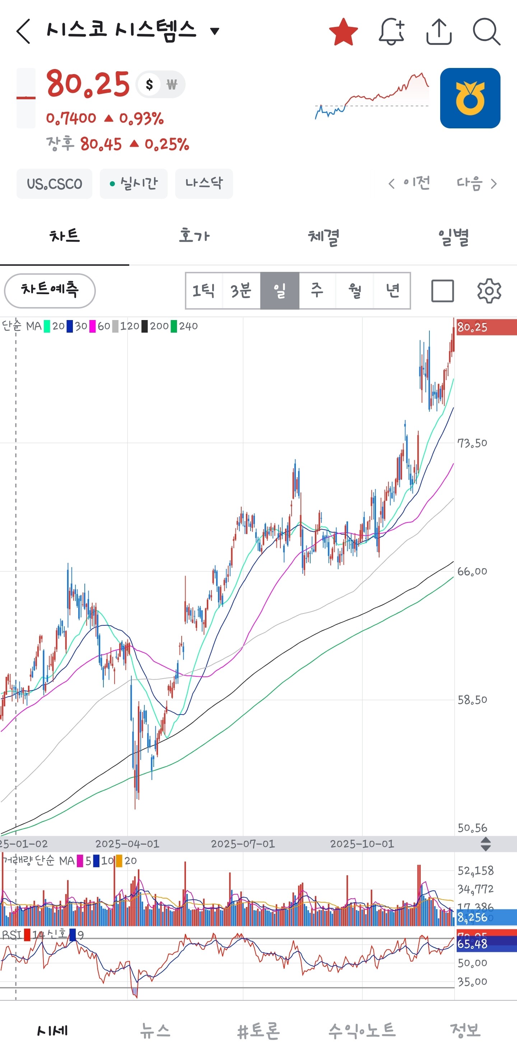Click the MA 200 black color swatch
Image resolution: width=517 pixels, height=1063 pixels.
tap(145, 327)
